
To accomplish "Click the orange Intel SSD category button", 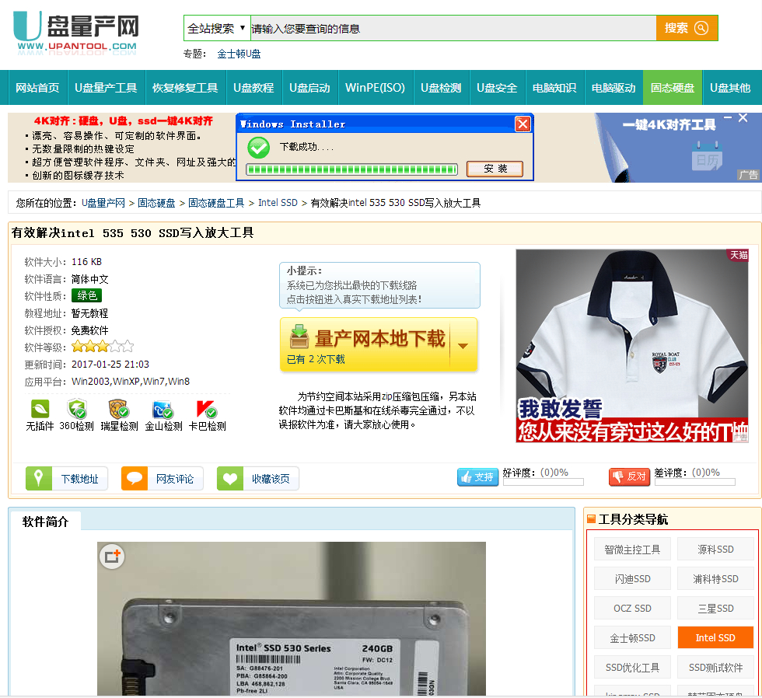I will coord(715,638).
